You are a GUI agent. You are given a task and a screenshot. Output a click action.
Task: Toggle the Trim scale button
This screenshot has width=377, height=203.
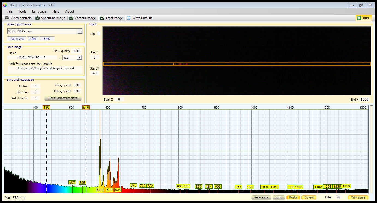[x=358, y=197]
